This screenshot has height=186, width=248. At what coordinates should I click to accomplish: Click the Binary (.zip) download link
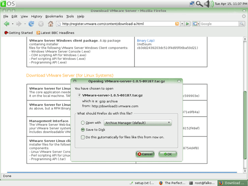[146, 41]
